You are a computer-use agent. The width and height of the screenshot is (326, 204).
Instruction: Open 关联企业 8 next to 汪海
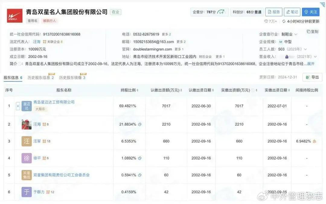pyautogui.click(x=53, y=42)
